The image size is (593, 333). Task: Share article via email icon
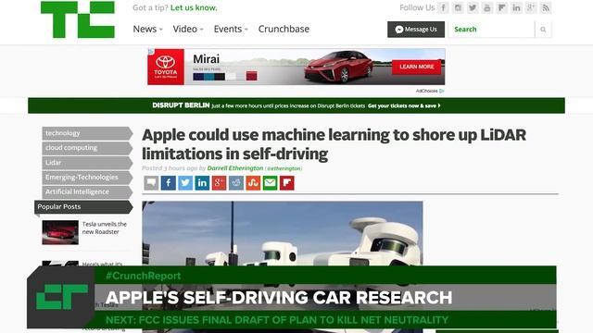tap(270, 183)
